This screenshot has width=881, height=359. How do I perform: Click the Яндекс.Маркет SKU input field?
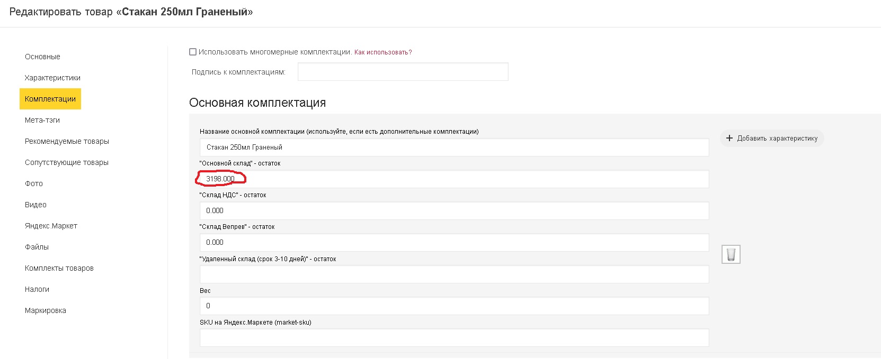tap(454, 338)
